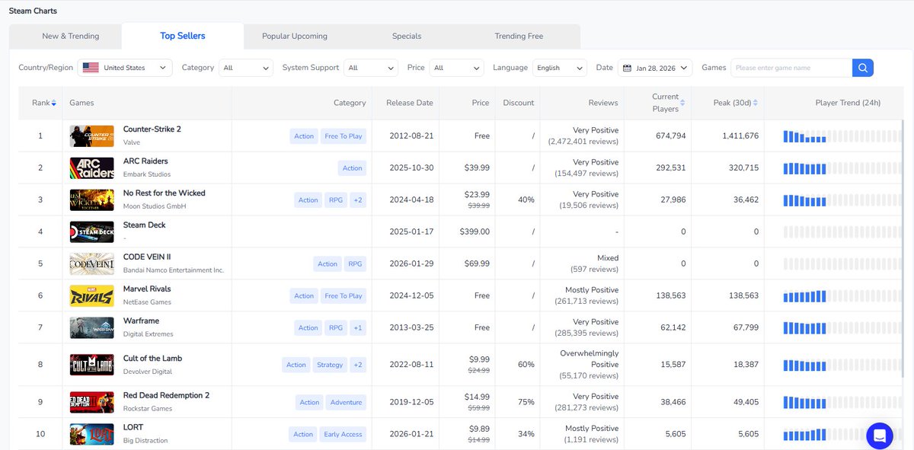Click the Marvel Rivals title link
Screen dimensions: 914x450
point(147,289)
